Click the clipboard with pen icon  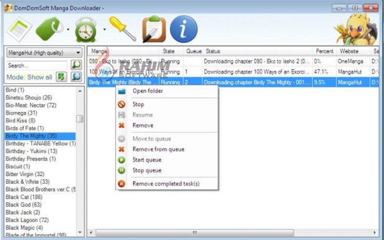click(154, 29)
